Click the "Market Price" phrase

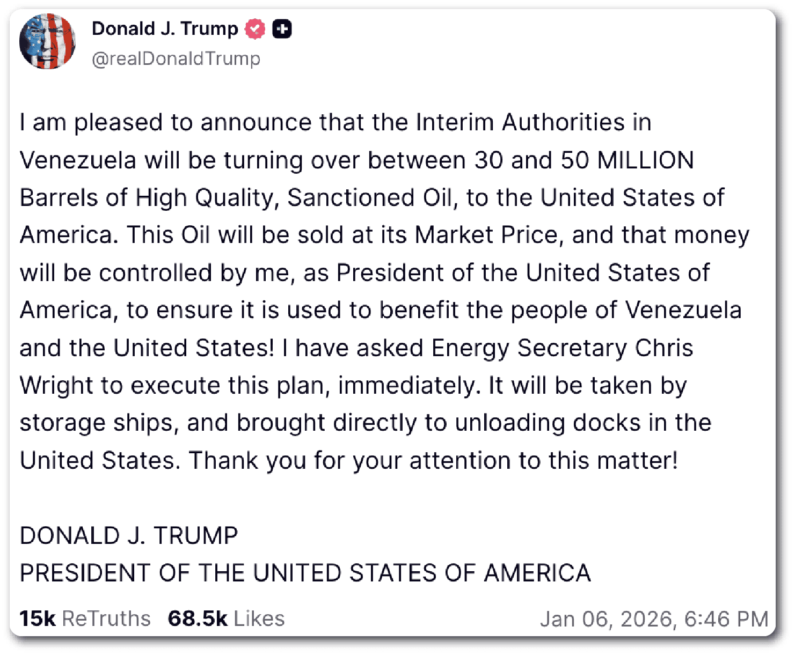[486, 235]
